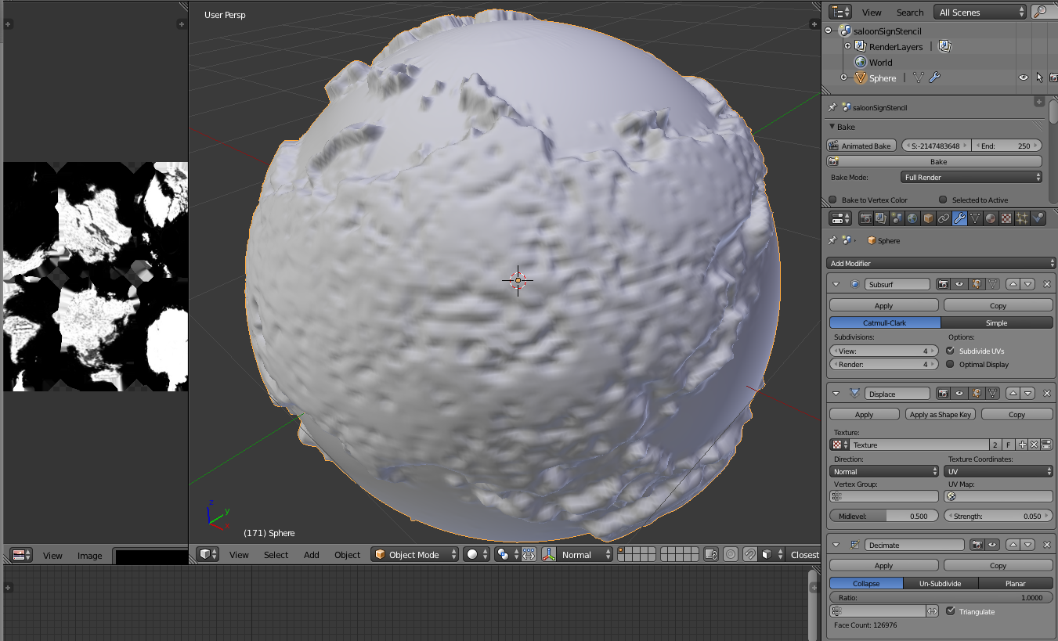Move Decimate modifier up in stack
The width and height of the screenshot is (1058, 641).
[x=1013, y=545]
